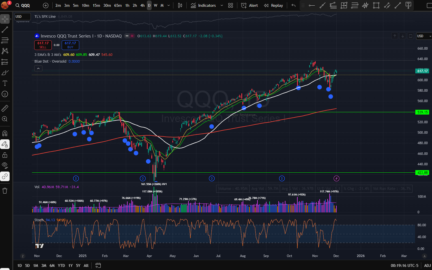Select the 15m timeframe
The width and height of the screenshot is (432, 270).
[x=96, y=5]
